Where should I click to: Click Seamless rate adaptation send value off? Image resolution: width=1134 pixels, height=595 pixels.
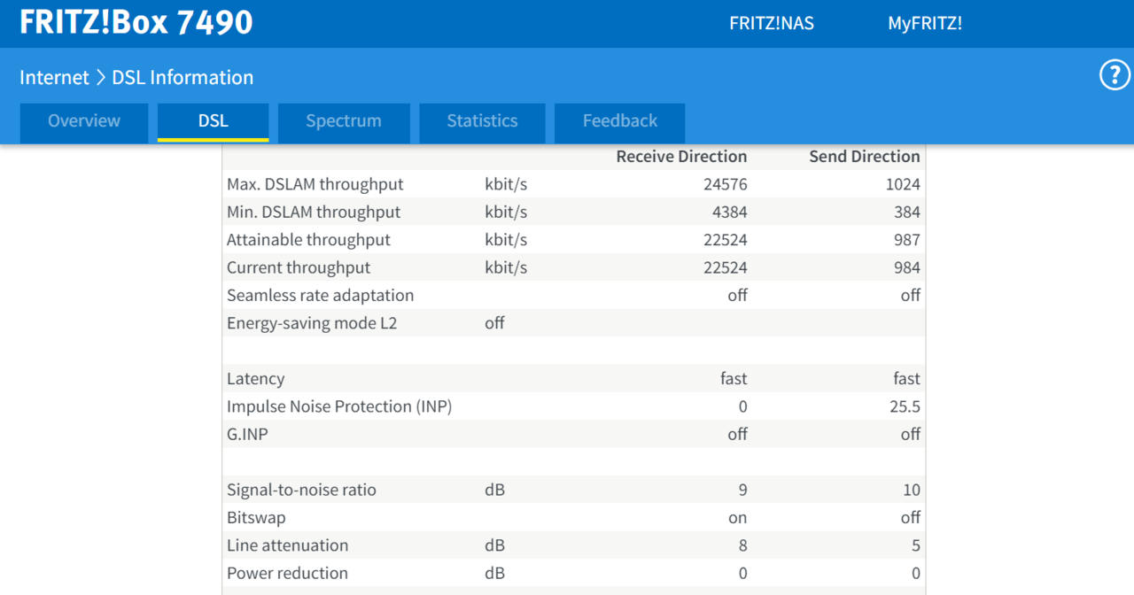pos(911,295)
